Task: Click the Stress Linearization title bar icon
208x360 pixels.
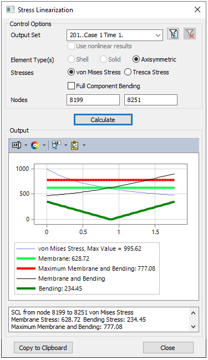Action: 11,10
